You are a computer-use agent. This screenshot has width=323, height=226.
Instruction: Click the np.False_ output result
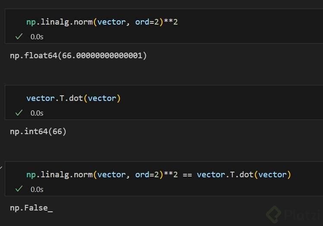coord(31,208)
